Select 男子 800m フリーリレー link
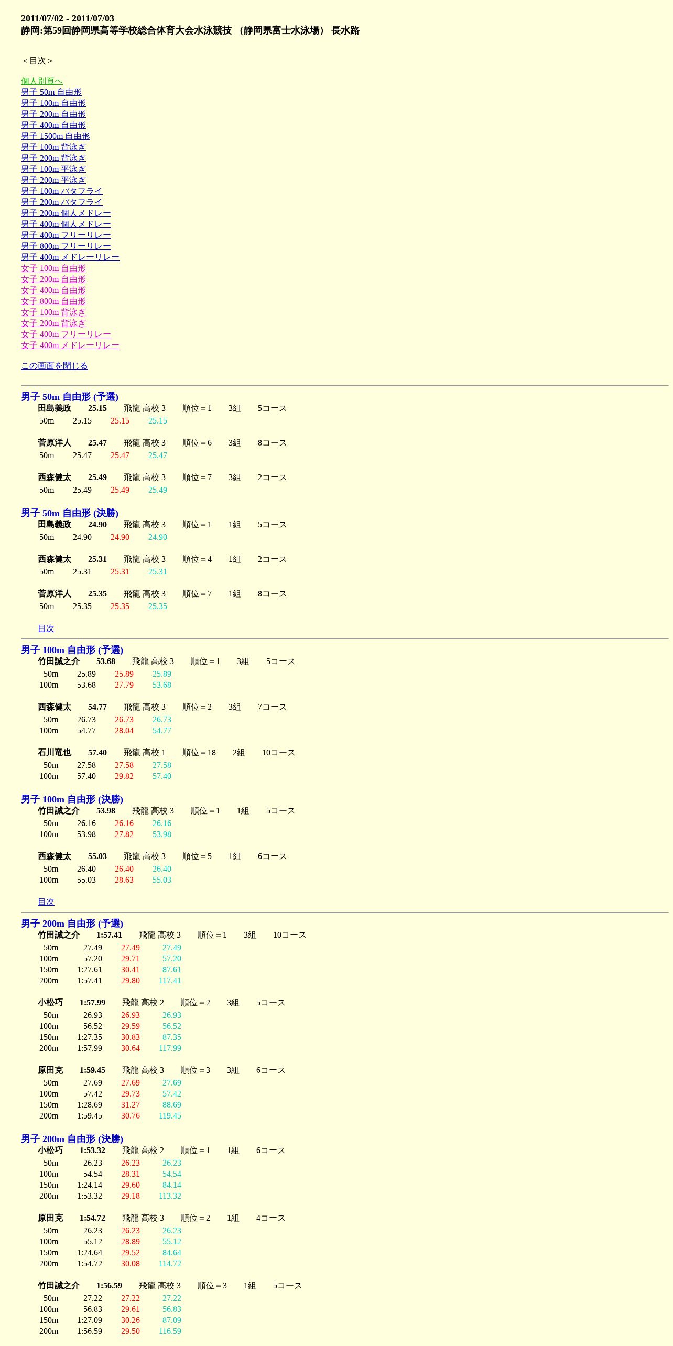673x1346 pixels. [66, 246]
